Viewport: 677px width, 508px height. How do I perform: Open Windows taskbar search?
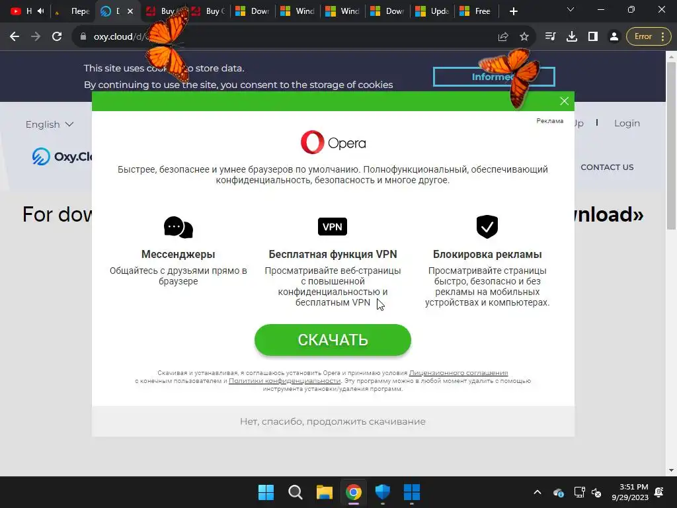point(296,492)
